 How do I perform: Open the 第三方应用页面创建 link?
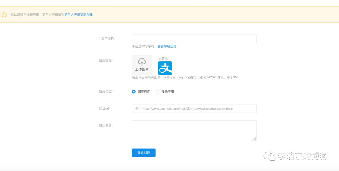click(x=78, y=15)
